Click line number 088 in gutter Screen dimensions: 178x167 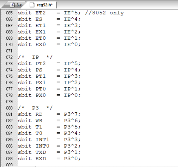[9, 159]
